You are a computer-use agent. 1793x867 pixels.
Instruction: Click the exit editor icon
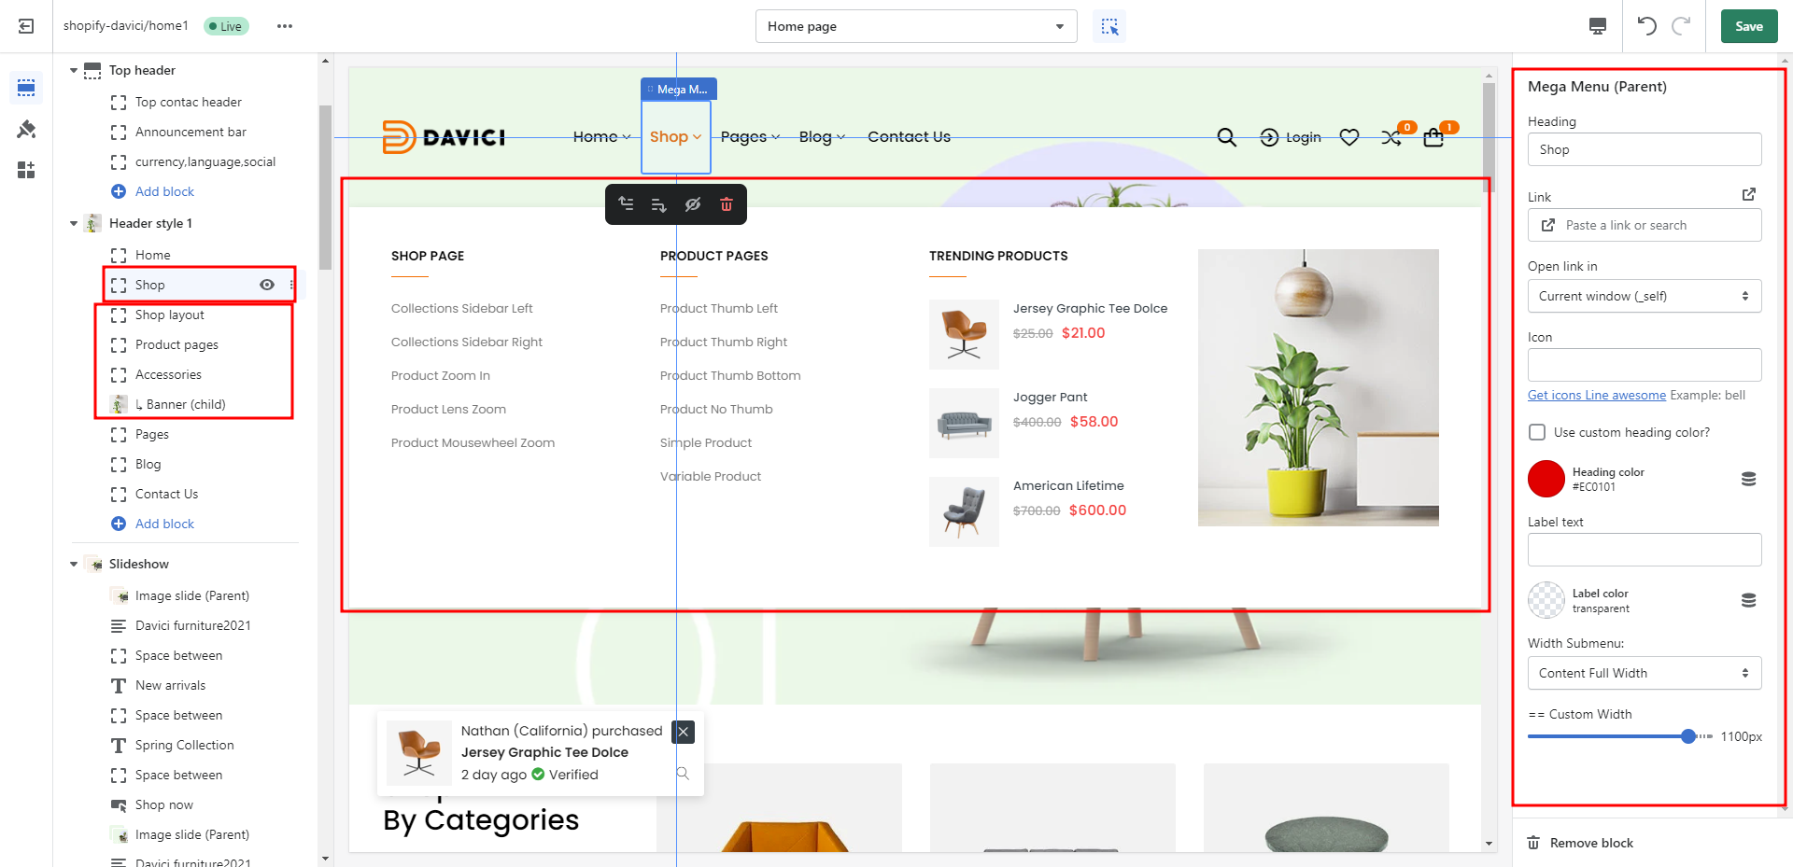coord(26,26)
